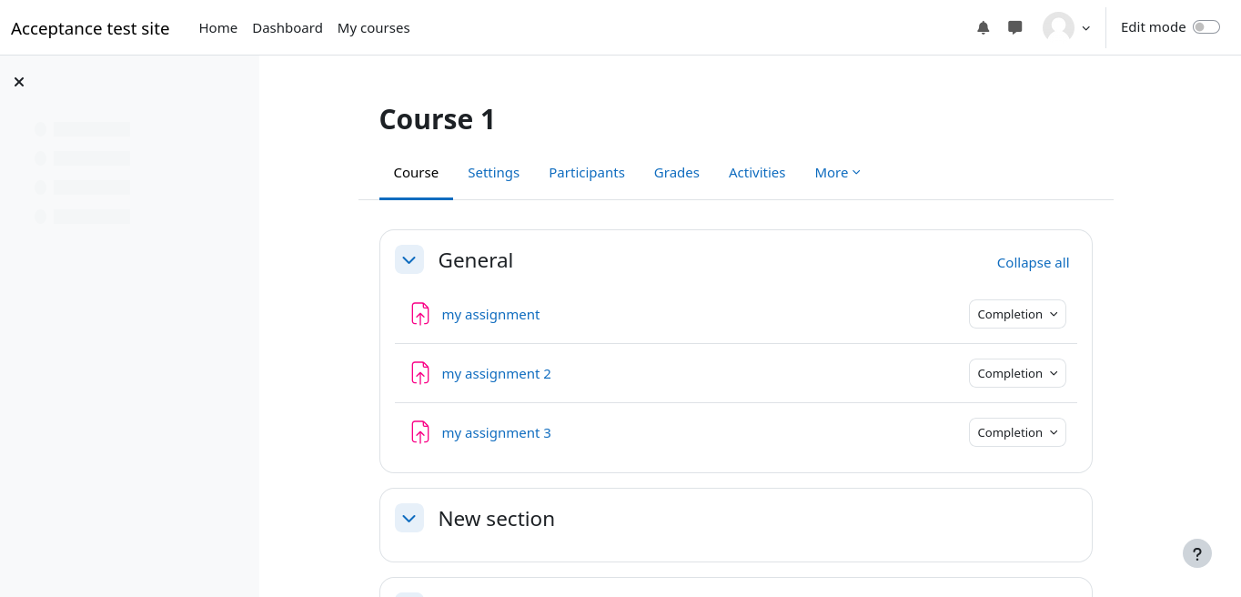The height and width of the screenshot is (597, 1241).
Task: Switch to the Participants tab
Action: [587, 173]
